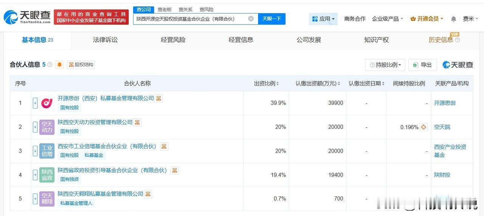Click the 国有独资 tag in row 4

click(70, 179)
